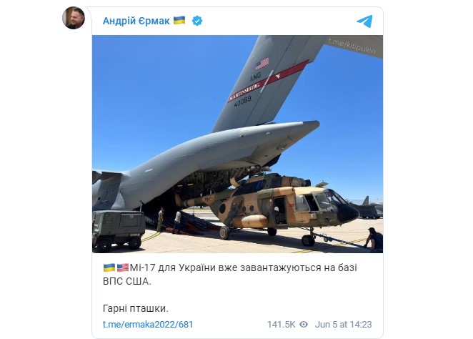The width and height of the screenshot is (473, 339).
Task: Click the ground cart in the photo
Action: (119, 230)
